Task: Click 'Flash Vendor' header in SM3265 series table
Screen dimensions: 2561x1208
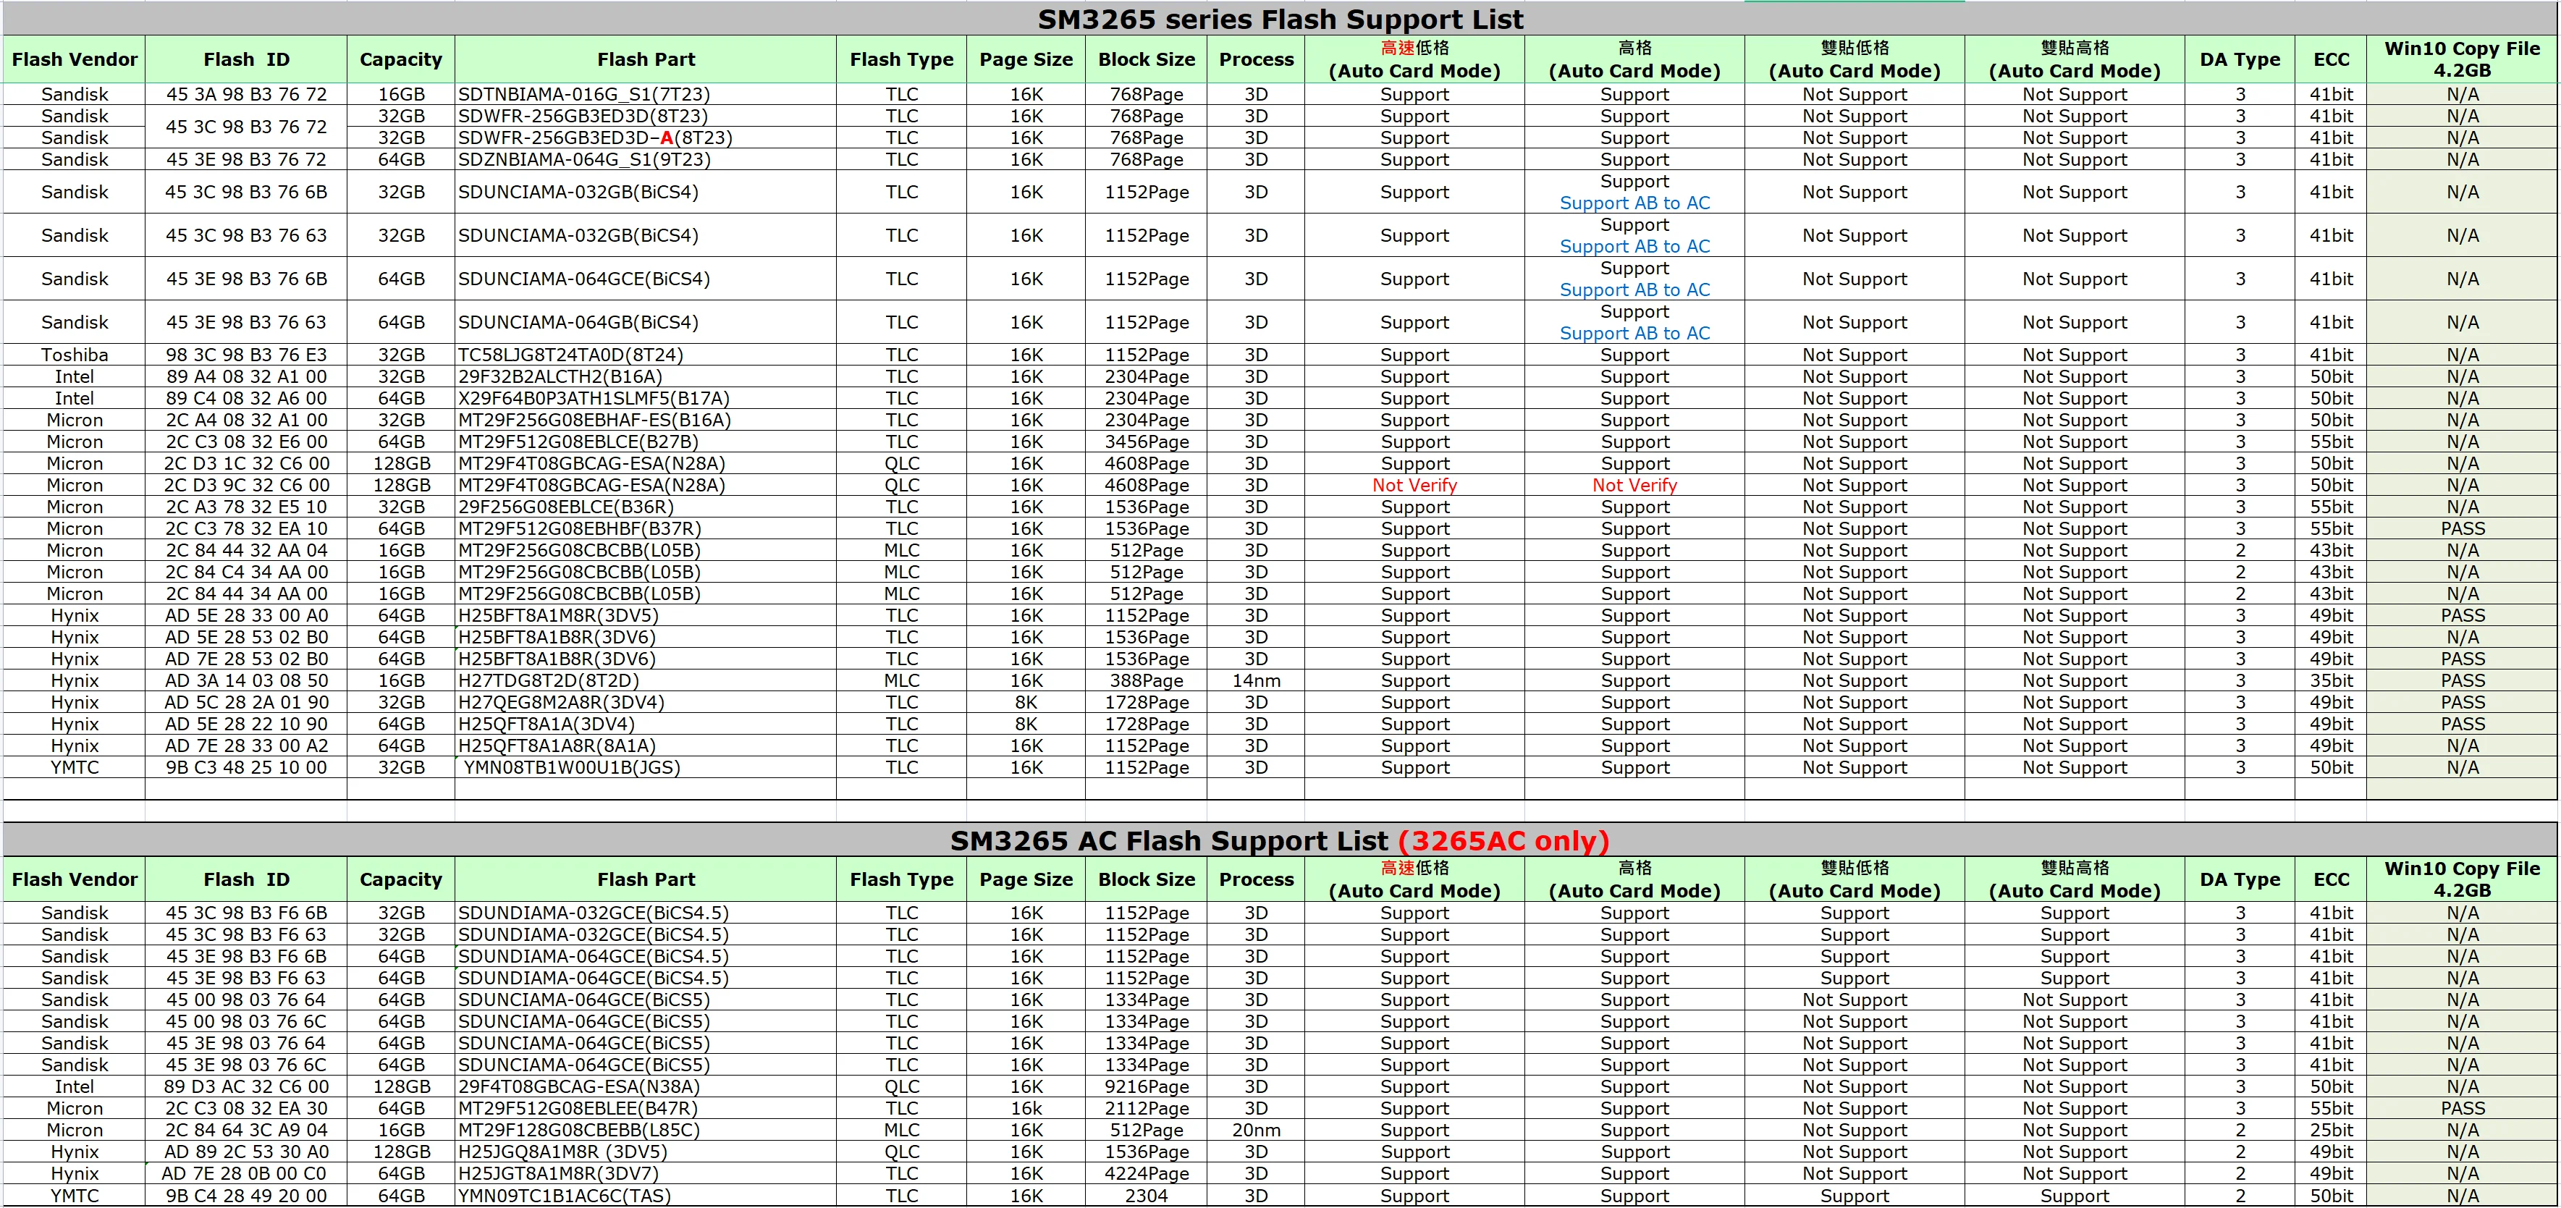Action: (75, 59)
